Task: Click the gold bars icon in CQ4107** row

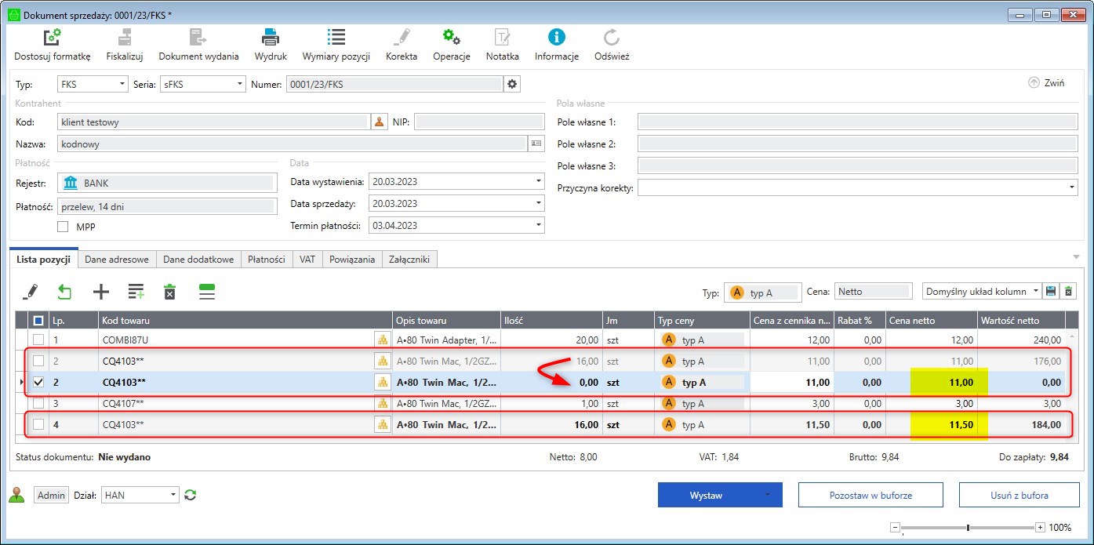Action: [383, 403]
